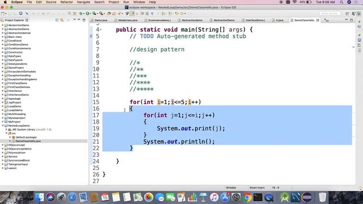
Task: Expand the Multithreading project node
Action: coord(3,114)
